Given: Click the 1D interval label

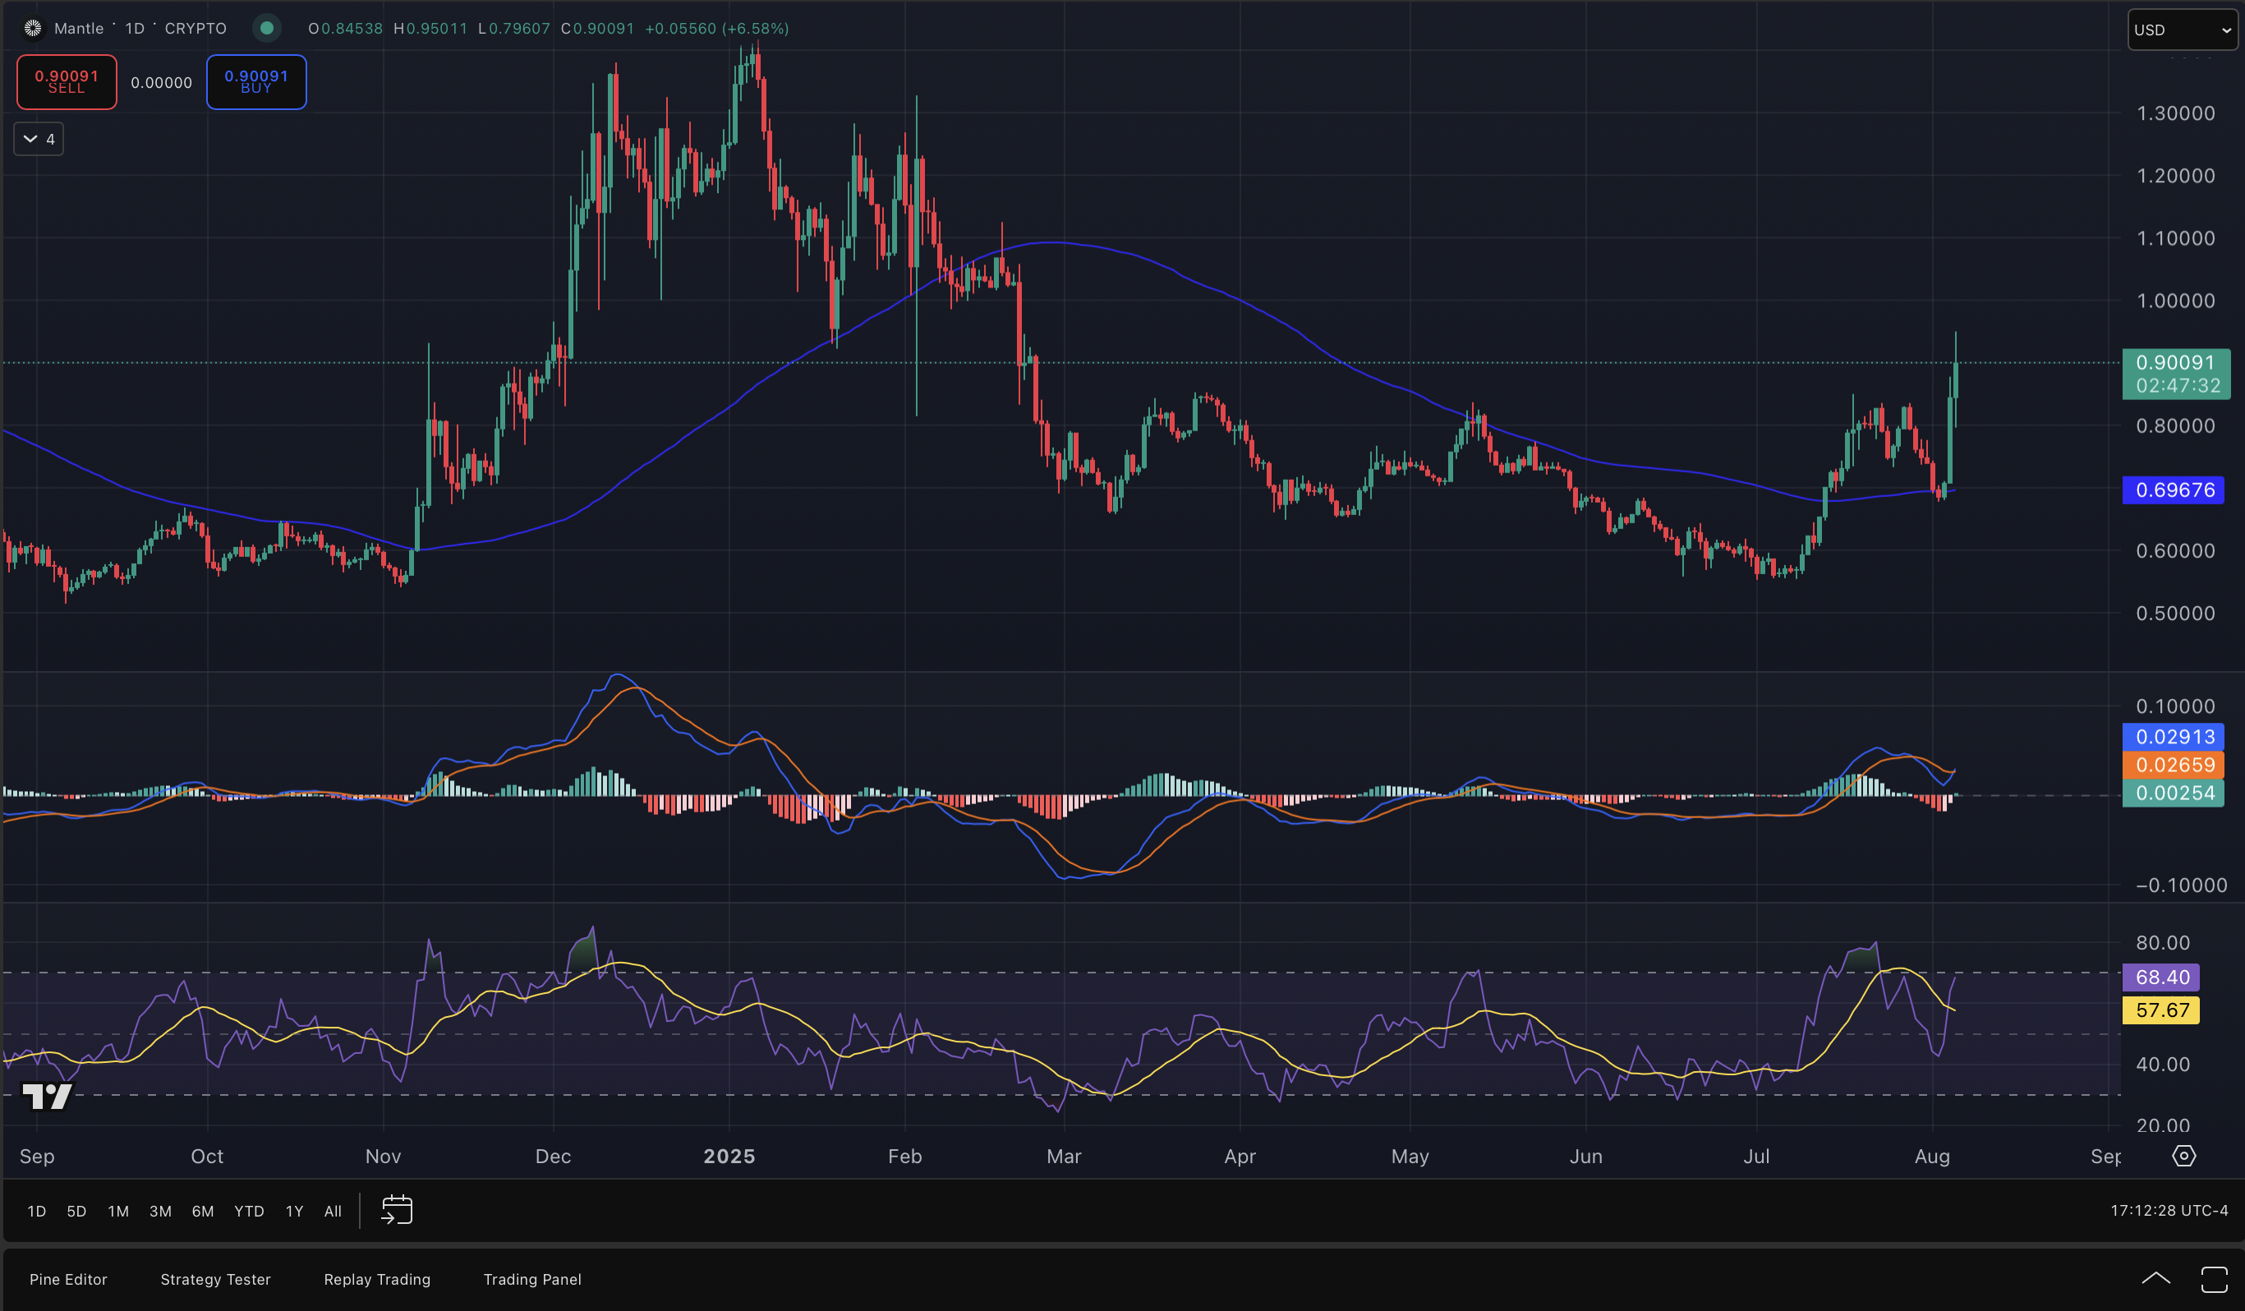Looking at the screenshot, I should pos(135,29).
